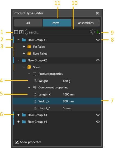This screenshot has height=149, width=115.
Task: Expand the Flow Group #4 node
Action: 19,122
